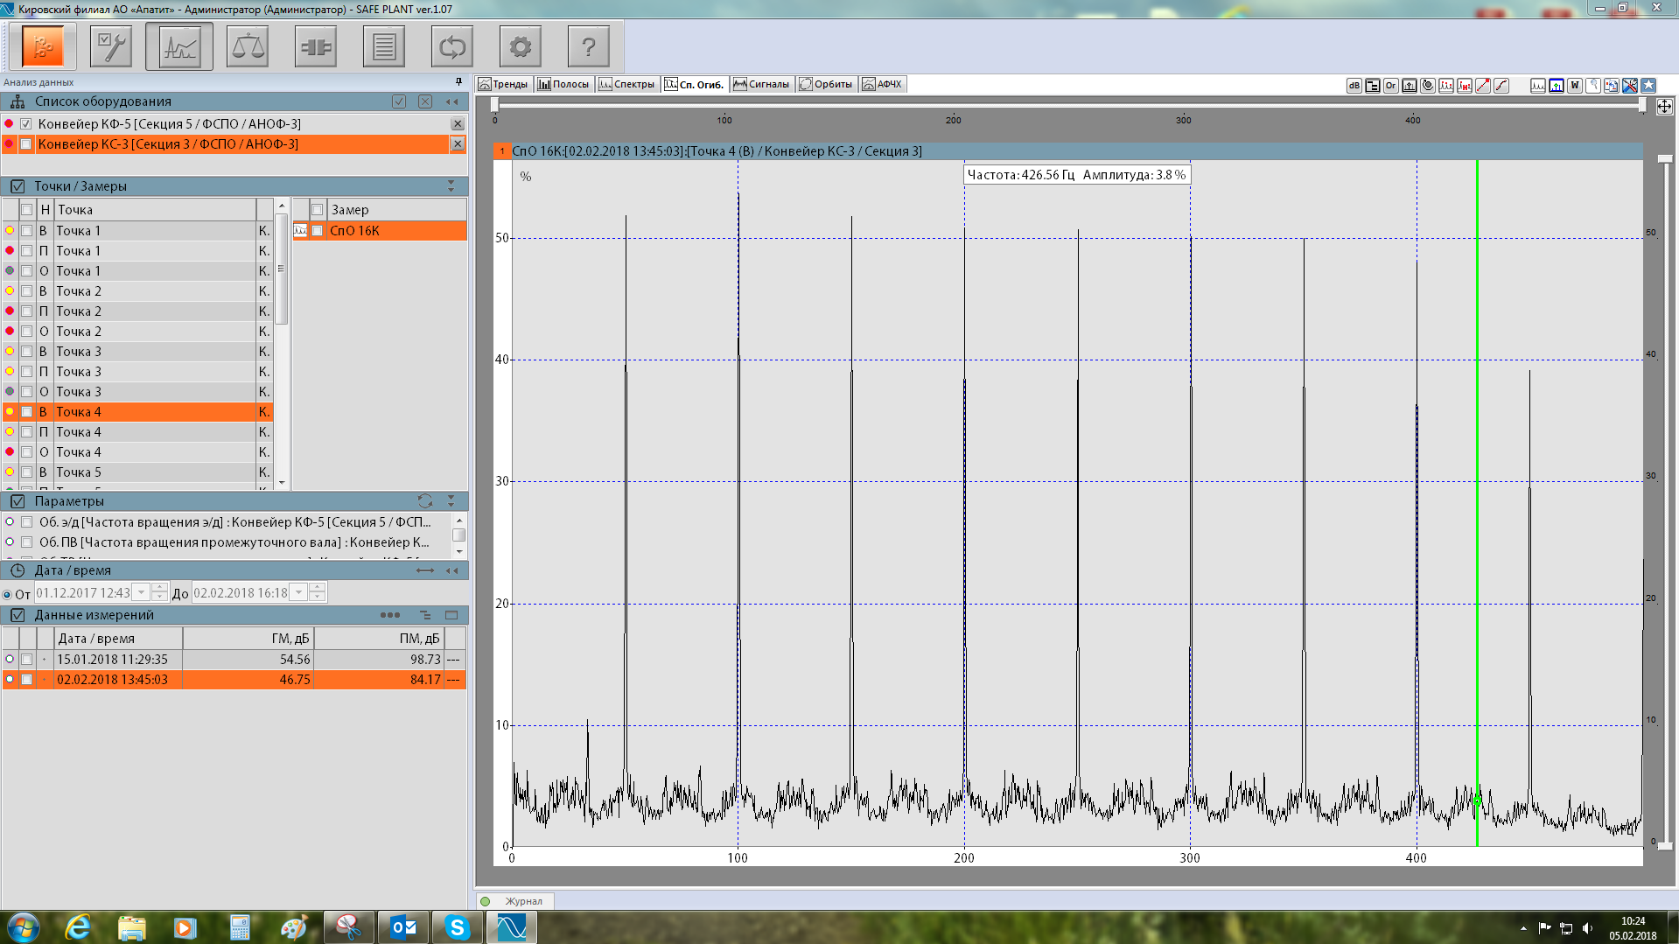Check the Об. э/д parameter checkbox
The width and height of the screenshot is (1679, 944).
(x=27, y=522)
